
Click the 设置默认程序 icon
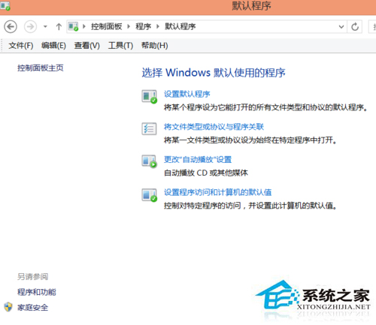(150, 97)
